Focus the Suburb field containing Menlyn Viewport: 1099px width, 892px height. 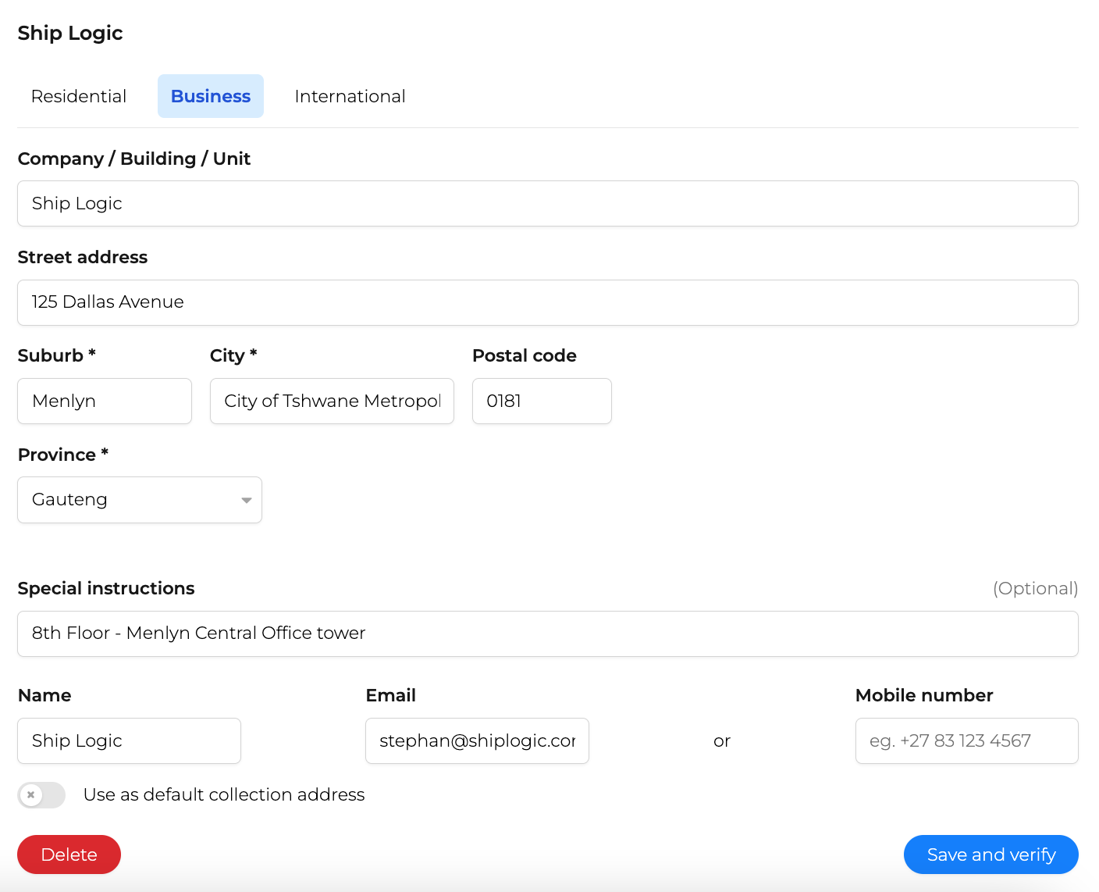click(x=105, y=401)
